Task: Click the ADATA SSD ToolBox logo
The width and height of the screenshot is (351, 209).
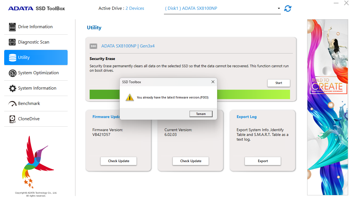Action: coord(36,8)
